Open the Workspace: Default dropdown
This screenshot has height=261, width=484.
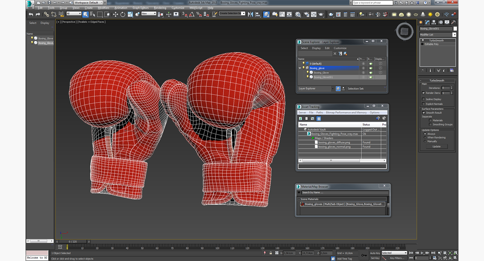click(88, 3)
